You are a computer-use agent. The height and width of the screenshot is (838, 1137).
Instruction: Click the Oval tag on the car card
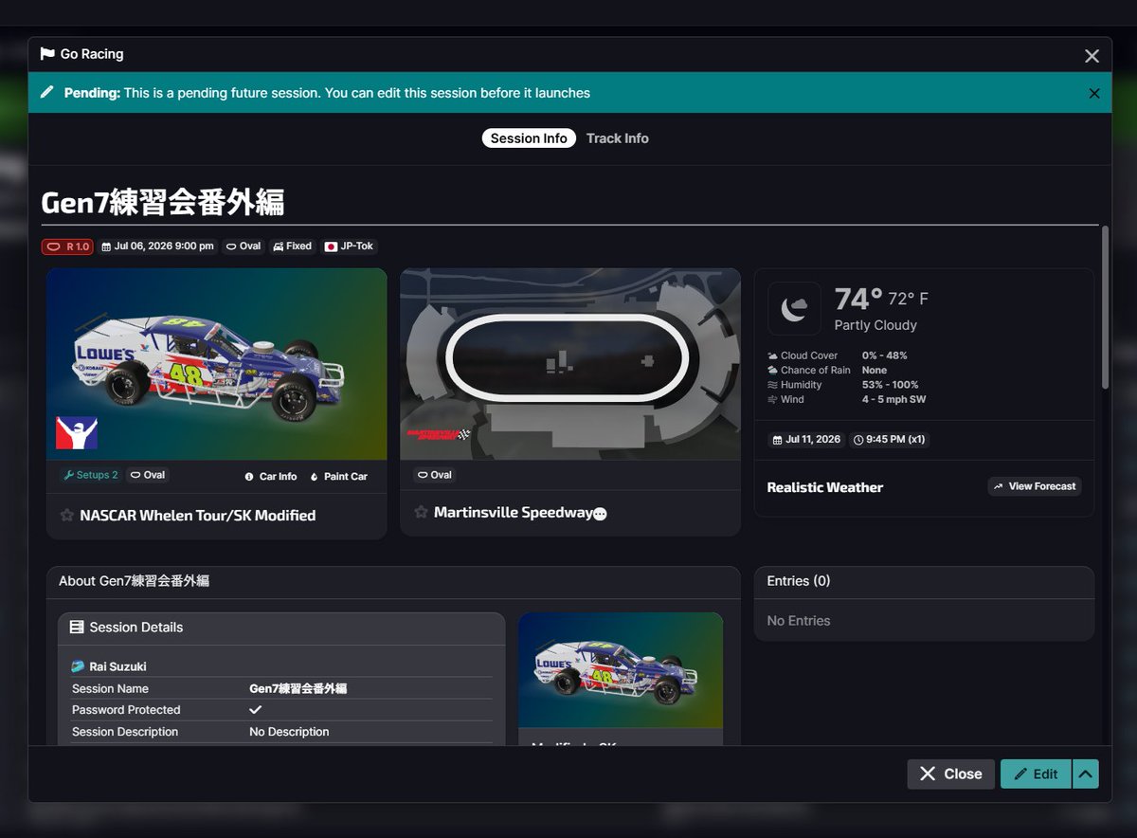click(x=147, y=475)
